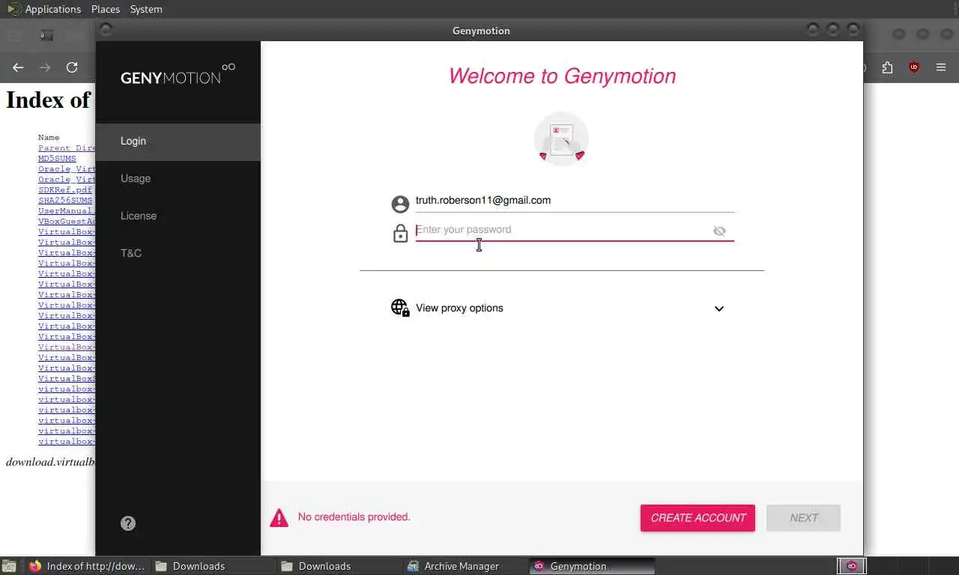The height and width of the screenshot is (575, 959).
Task: Open UserManual link in browser listing
Action: (x=67, y=211)
